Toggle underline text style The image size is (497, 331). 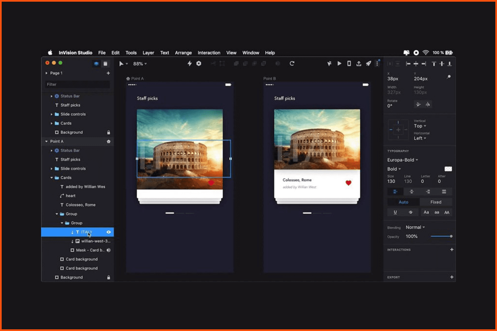395,213
